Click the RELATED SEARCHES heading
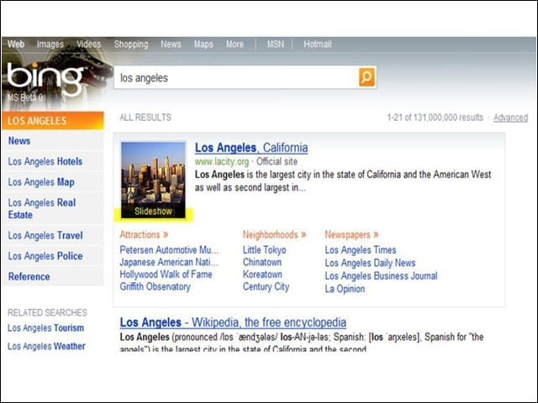 tap(47, 312)
